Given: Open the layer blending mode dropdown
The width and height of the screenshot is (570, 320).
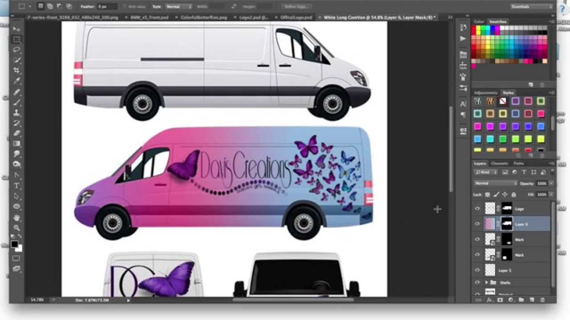Looking at the screenshot, I should tap(496, 183).
